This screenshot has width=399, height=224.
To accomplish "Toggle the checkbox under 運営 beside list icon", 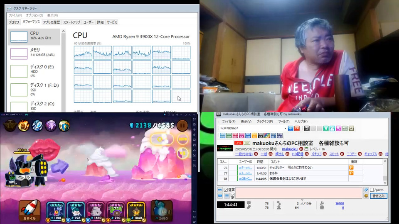I will [x=233, y=195].
